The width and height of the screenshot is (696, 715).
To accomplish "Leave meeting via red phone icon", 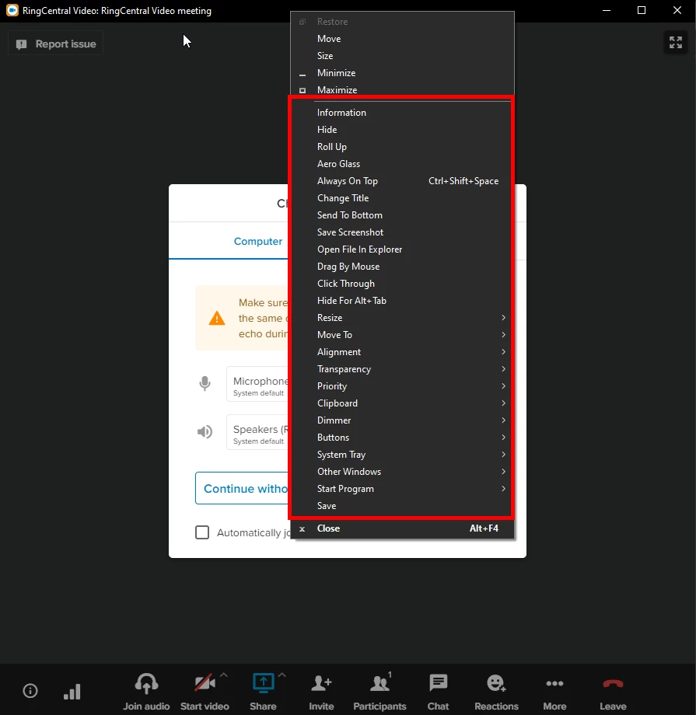I will coord(613,683).
